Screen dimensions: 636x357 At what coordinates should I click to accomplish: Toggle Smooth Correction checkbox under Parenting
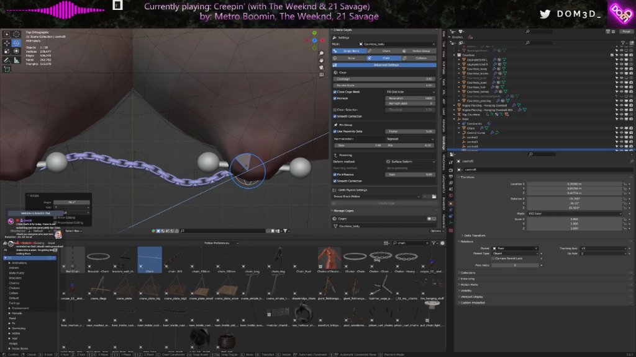click(335, 181)
